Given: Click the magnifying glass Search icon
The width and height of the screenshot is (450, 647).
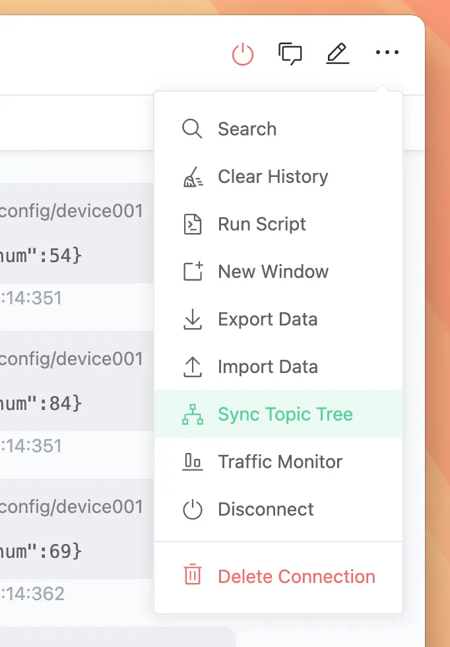Looking at the screenshot, I should point(192,129).
